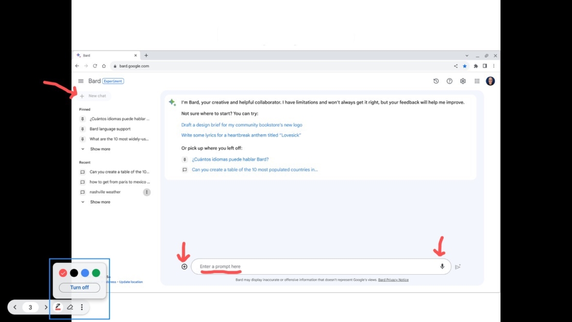Click the star to bookmark bard.google.com
This screenshot has width=572, height=322.
pos(464,66)
